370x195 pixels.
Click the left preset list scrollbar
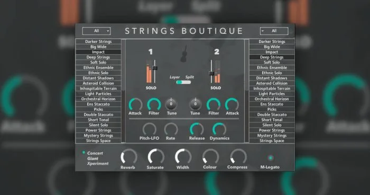[x=123, y=91]
